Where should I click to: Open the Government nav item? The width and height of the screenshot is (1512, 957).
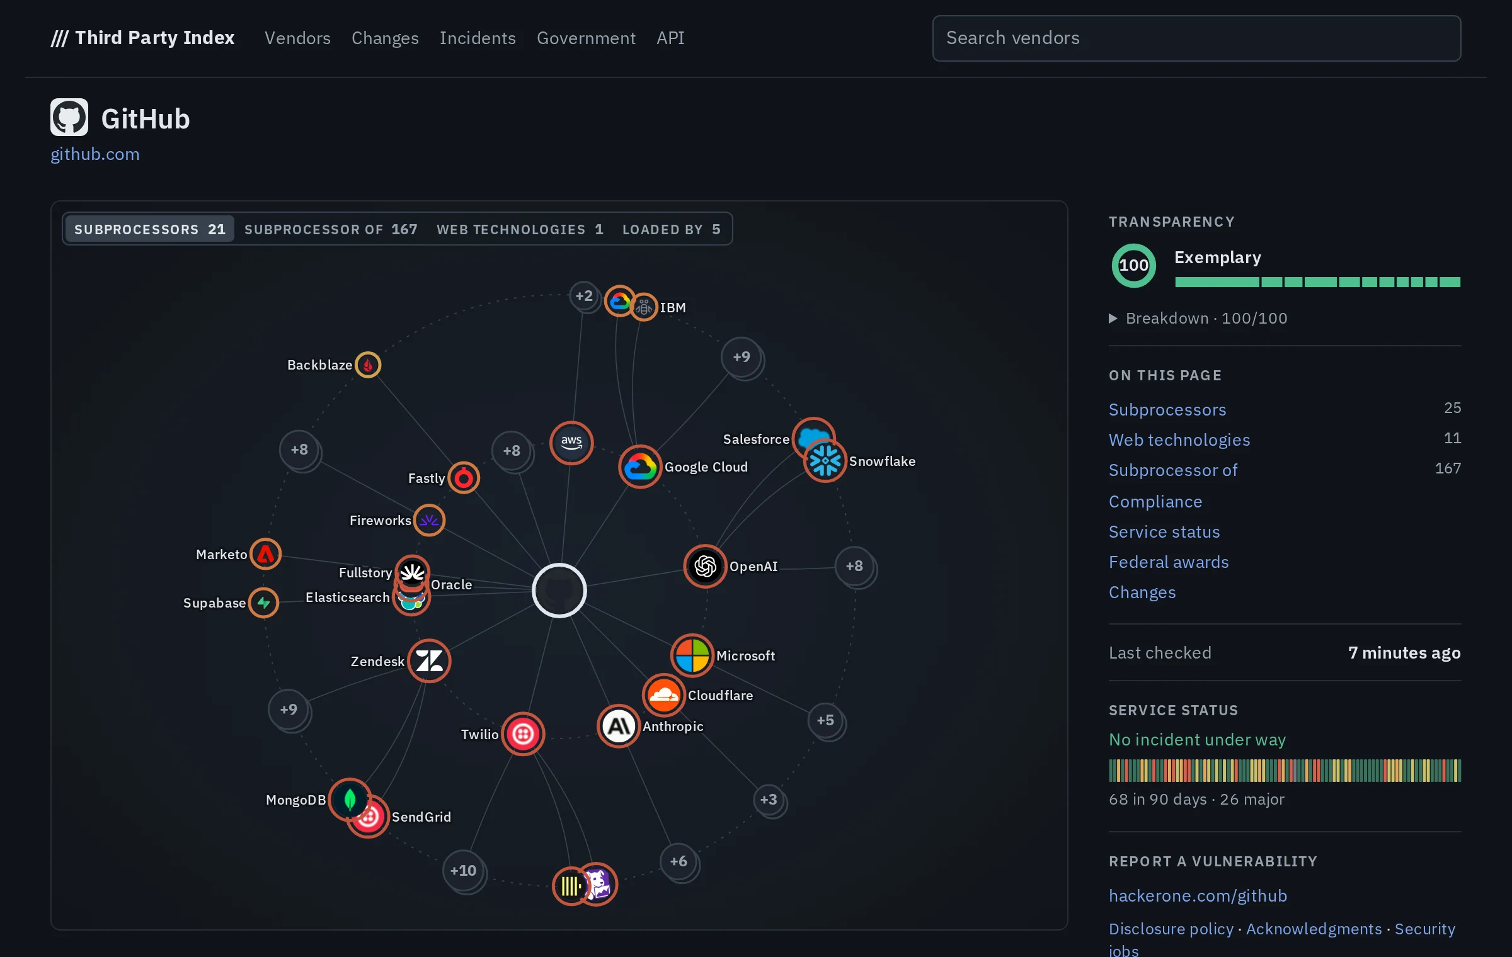pos(586,38)
